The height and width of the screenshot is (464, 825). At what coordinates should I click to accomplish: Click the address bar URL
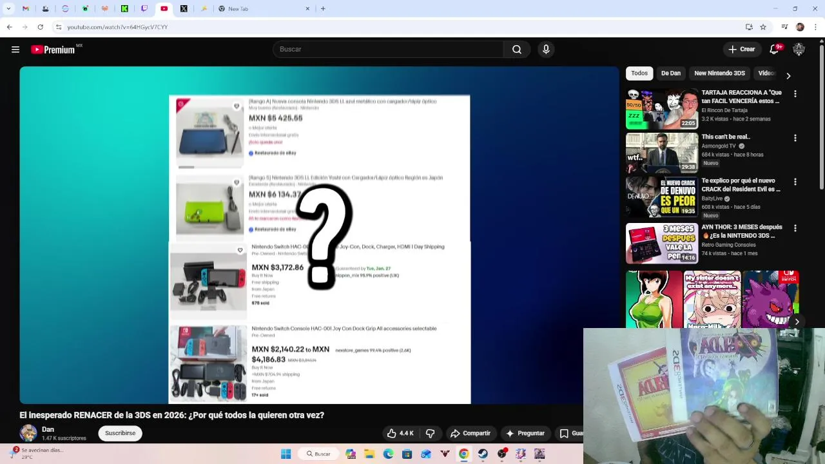(117, 27)
